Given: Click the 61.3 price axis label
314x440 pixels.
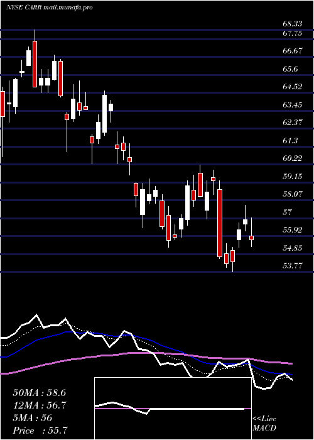Looking at the screenshot, I should click(x=290, y=141).
